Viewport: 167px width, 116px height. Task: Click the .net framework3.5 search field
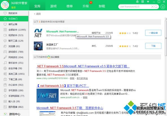pyautogui.click(x=135, y=6)
